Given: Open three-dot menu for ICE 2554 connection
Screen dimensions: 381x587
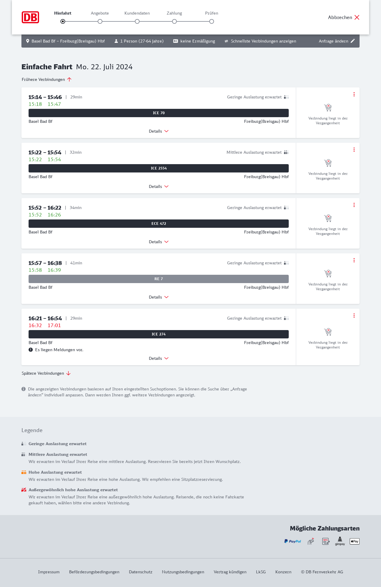Looking at the screenshot, I should (354, 150).
